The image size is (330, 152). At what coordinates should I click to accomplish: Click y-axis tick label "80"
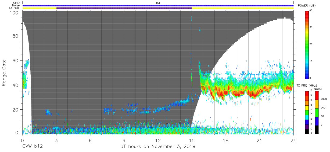click(15, 36)
